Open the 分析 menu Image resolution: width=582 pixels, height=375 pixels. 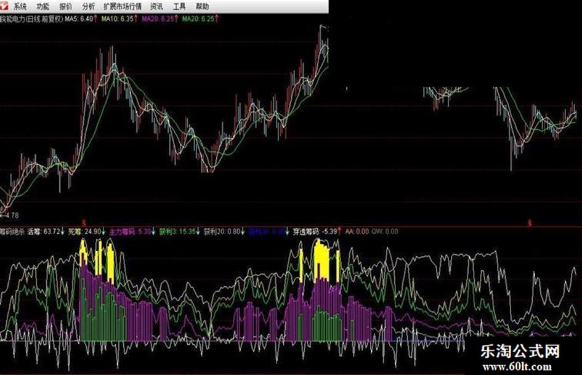[x=88, y=6]
